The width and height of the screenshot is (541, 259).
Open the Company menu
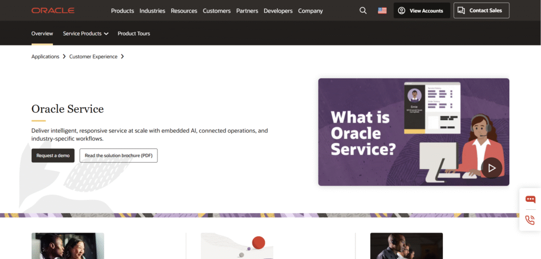tap(311, 11)
